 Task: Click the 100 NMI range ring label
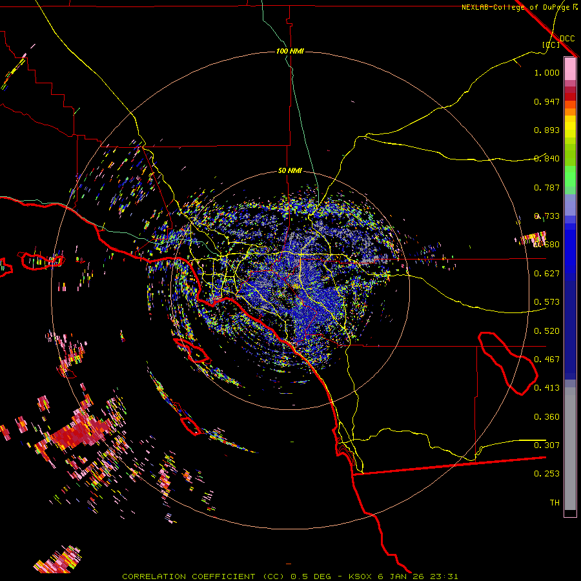coord(290,51)
